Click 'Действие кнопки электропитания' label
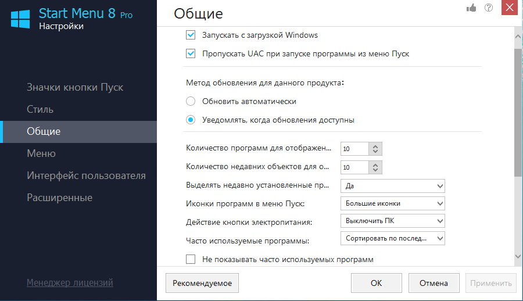Viewport: 523px width, 301px height. pyautogui.click(x=249, y=222)
